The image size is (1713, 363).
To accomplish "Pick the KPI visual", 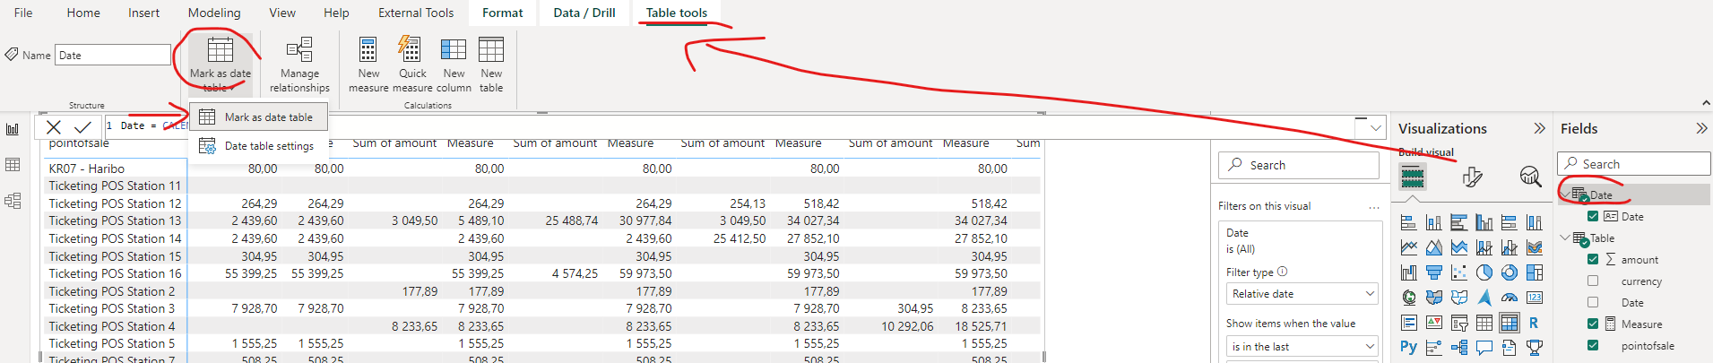I will tap(1434, 323).
